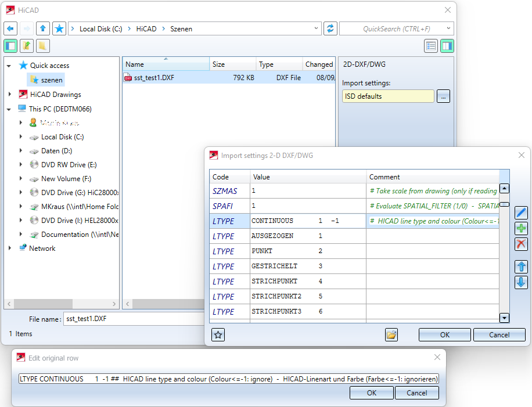
Task: Move the selected row up
Action: tap(521, 266)
